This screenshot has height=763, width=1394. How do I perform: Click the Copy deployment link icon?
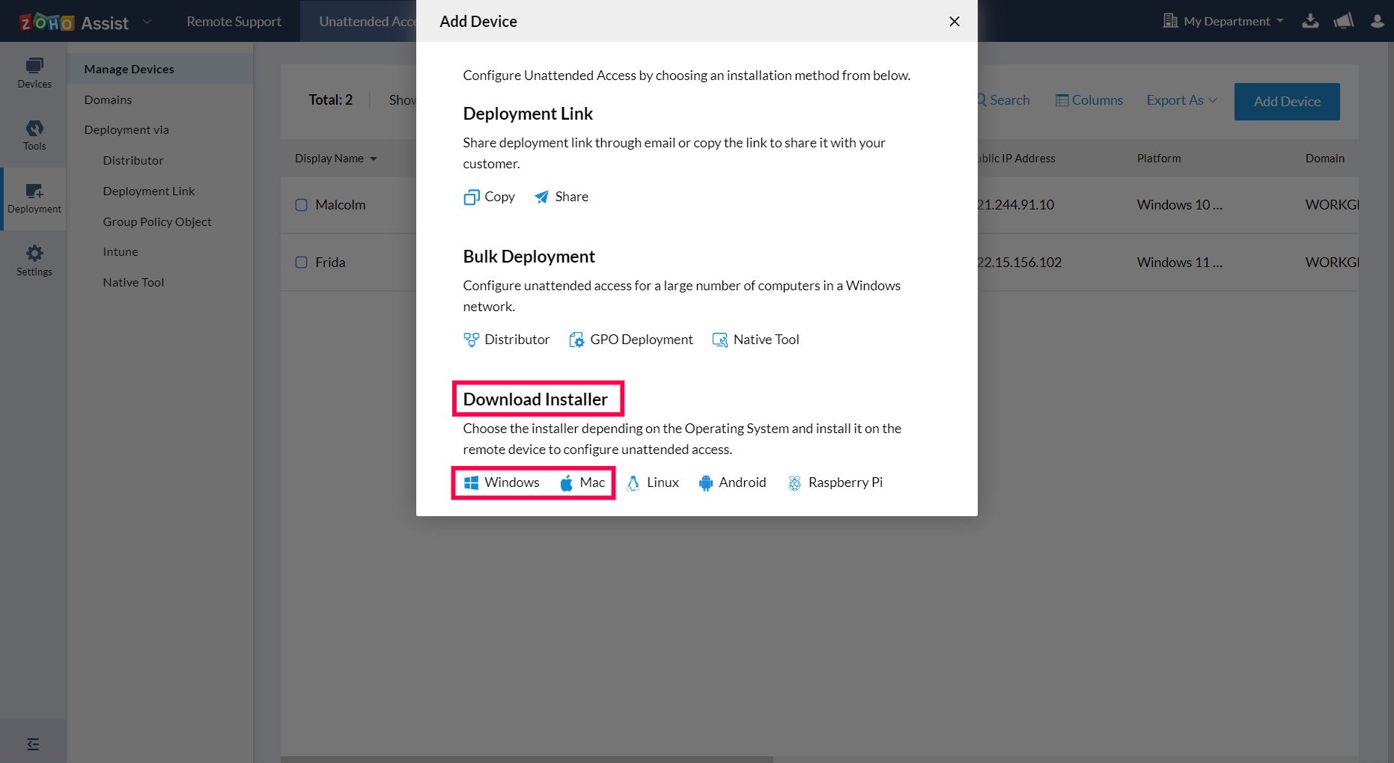(x=471, y=197)
